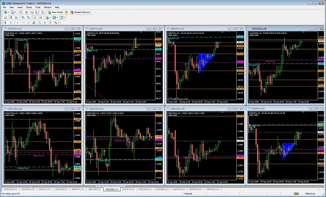The width and height of the screenshot is (326, 197).
Task: Open the Help menu
Action: coord(57,7)
